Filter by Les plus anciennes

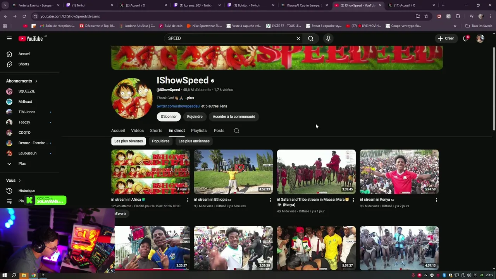tap(194, 141)
